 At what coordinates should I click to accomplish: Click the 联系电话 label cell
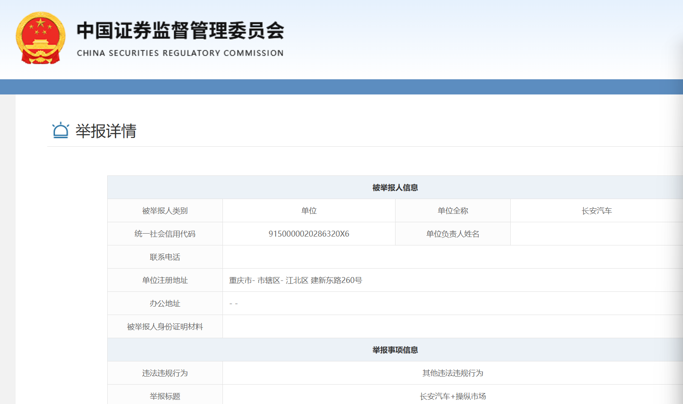point(165,257)
